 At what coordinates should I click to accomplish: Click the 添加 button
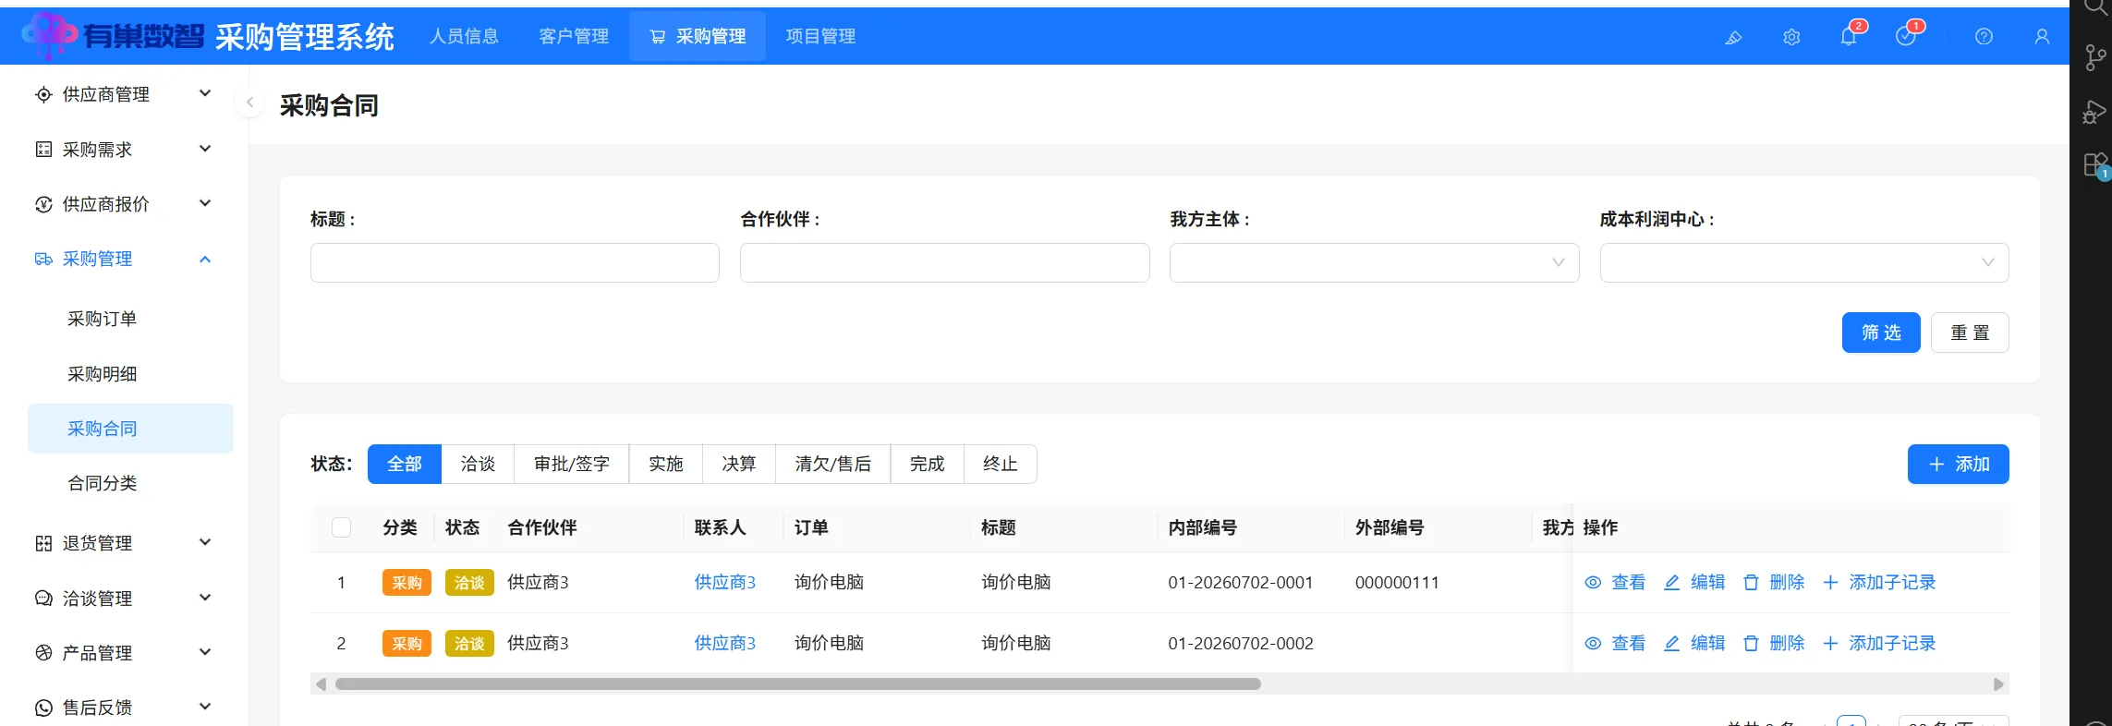point(1959,464)
